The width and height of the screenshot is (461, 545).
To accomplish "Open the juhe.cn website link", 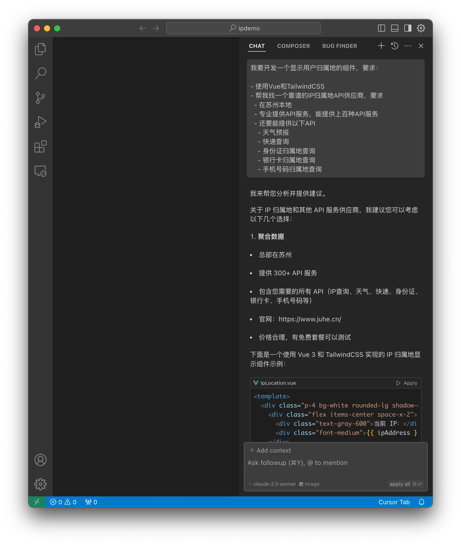I will [310, 319].
